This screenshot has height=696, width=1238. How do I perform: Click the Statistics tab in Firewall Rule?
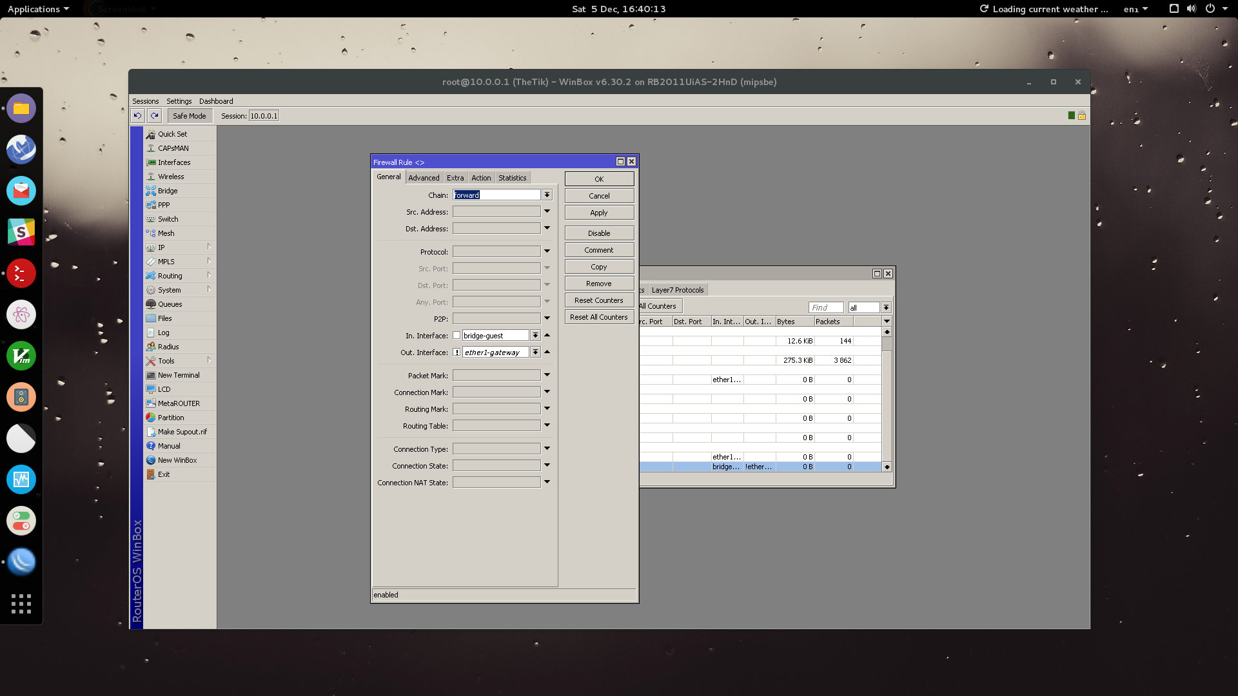(511, 178)
